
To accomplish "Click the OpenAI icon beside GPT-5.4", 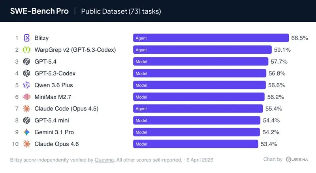I will pyautogui.click(x=27, y=62).
